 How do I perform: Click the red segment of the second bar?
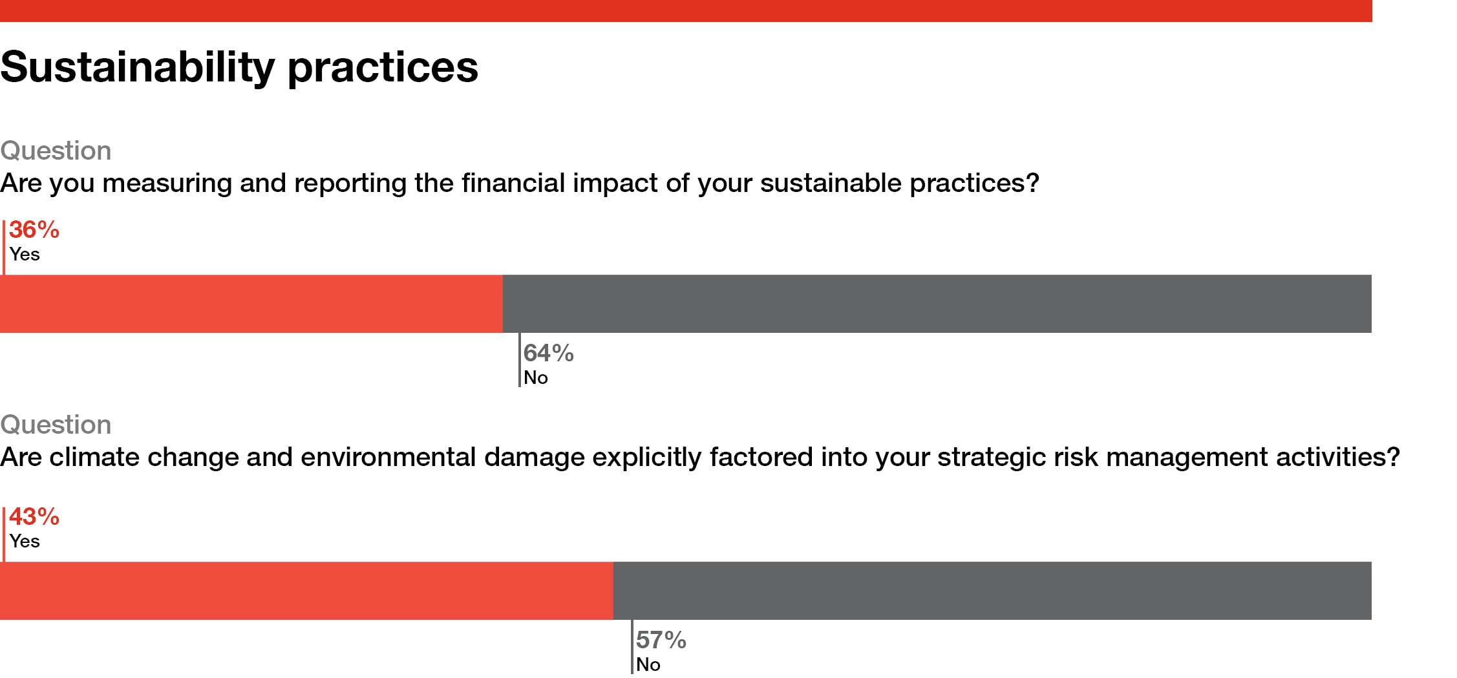pos(306,591)
